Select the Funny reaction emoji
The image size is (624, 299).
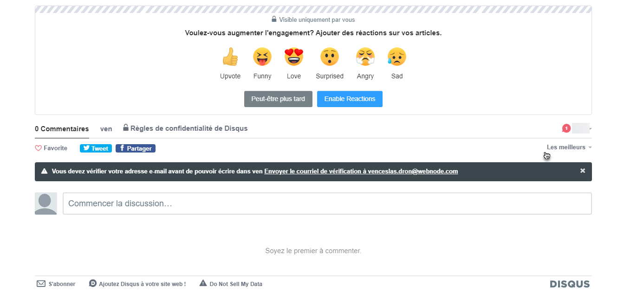(x=262, y=57)
